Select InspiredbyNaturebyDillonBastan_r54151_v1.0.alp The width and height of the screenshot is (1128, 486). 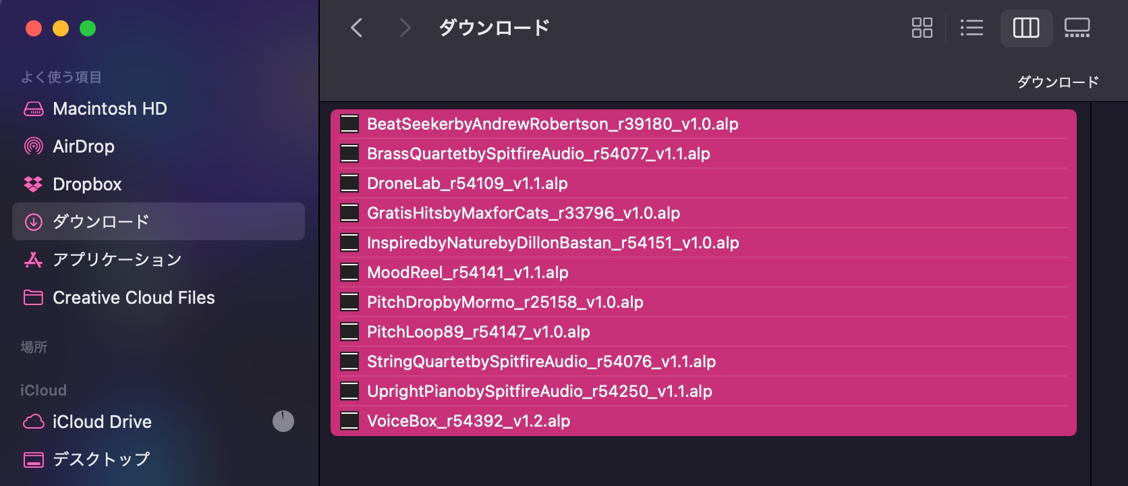(x=704, y=242)
